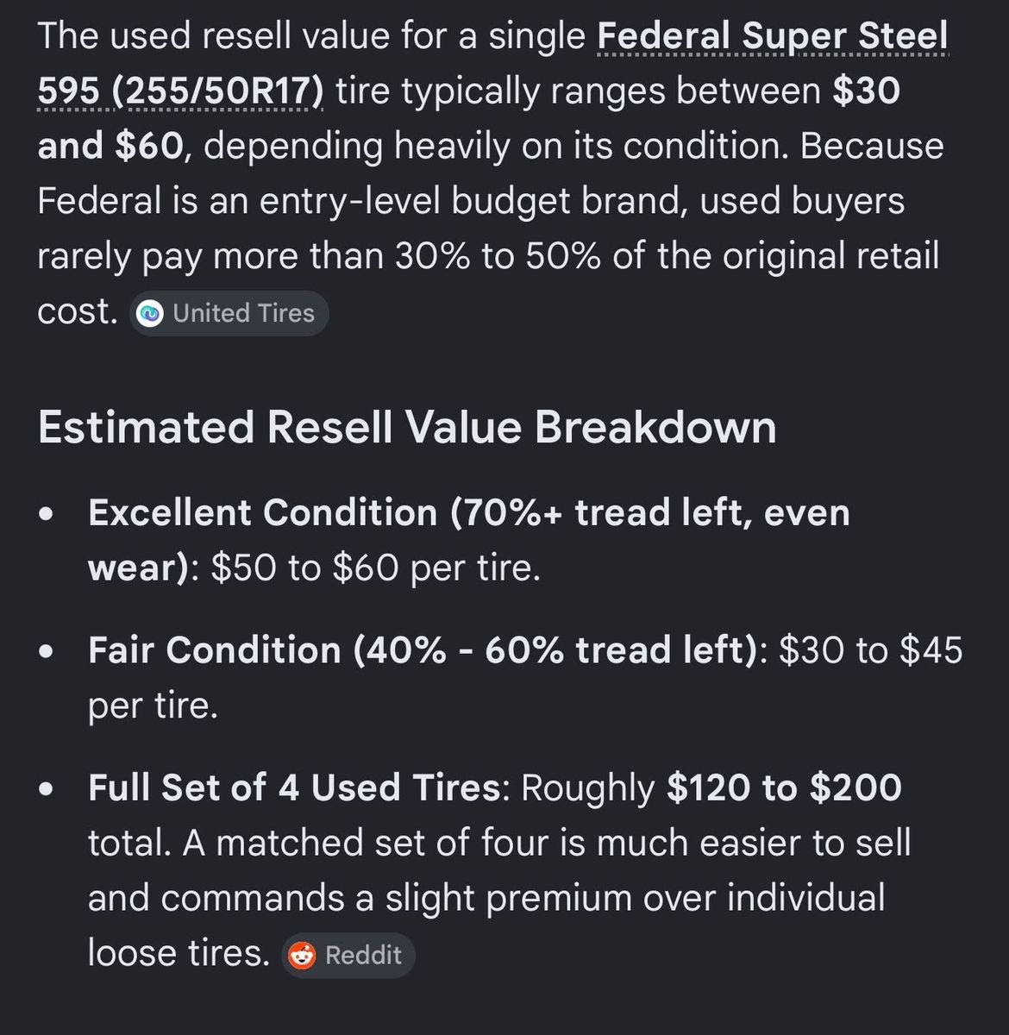The height and width of the screenshot is (1035, 1009).
Task: Open the United Tires source chip
Action: (x=229, y=313)
